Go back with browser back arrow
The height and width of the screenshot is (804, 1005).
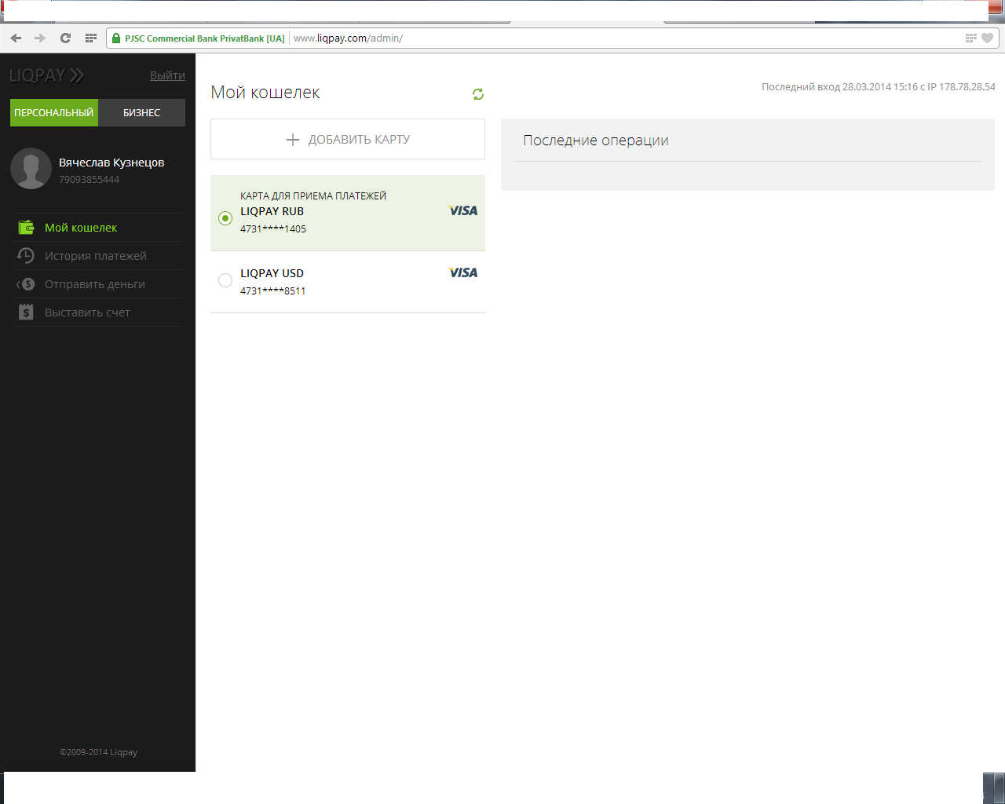pos(16,38)
